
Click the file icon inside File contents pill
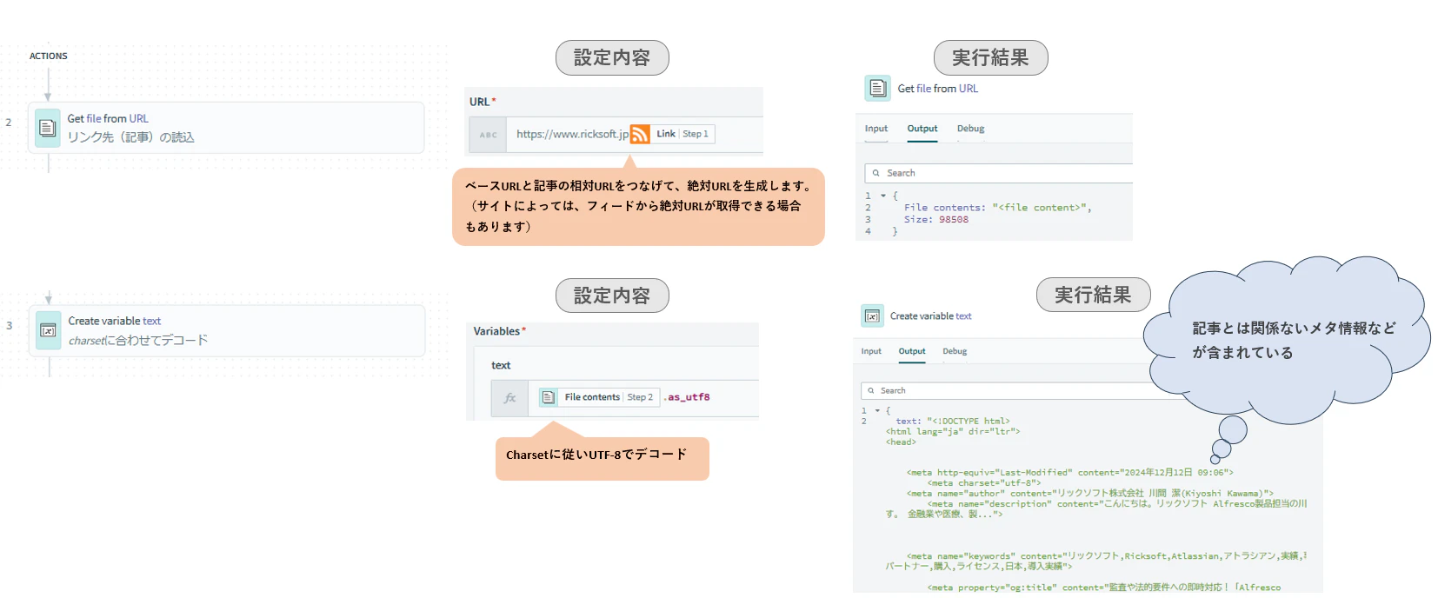[549, 397]
